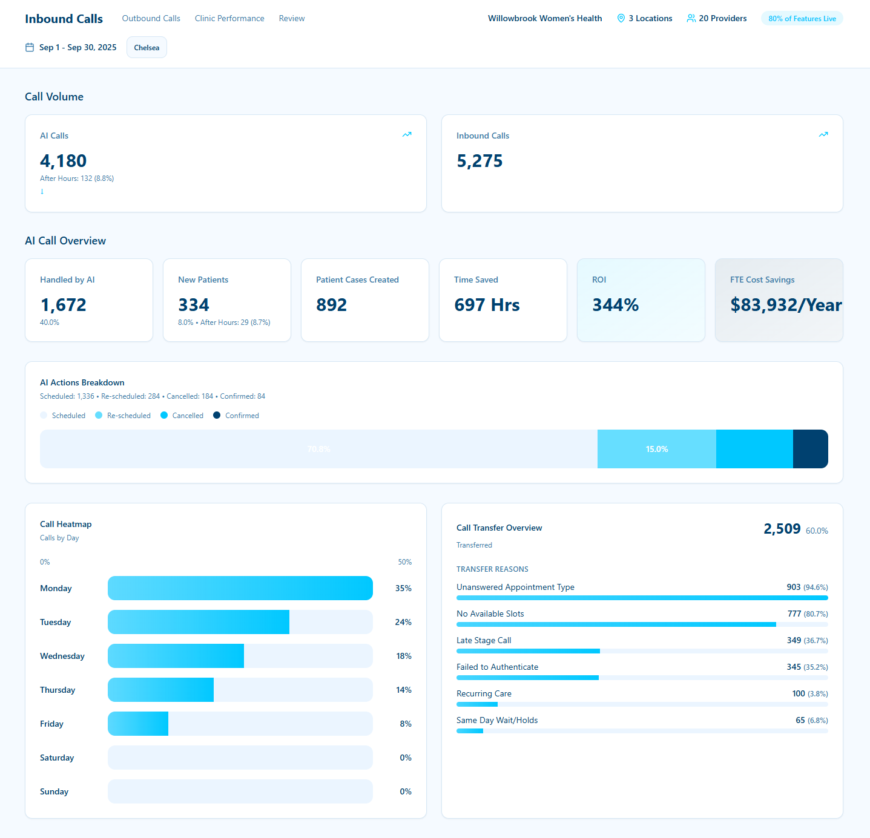Select the dark navy Confirmed bar segment
This screenshot has width=870, height=838.
coord(811,449)
